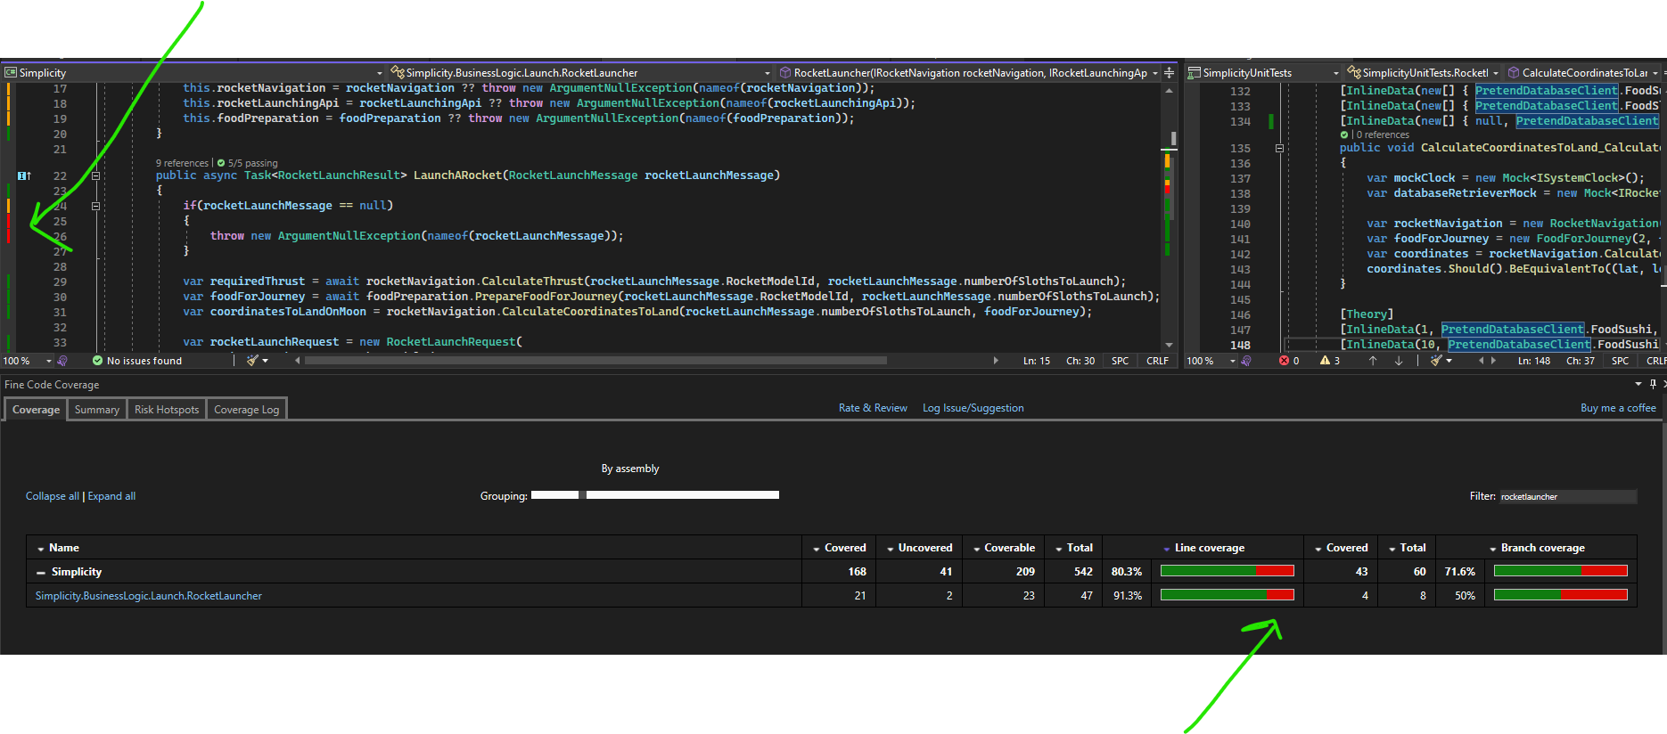This screenshot has width=1667, height=734.
Task: Click 'Ln: 148' in right editor status bar
Action: click(x=1534, y=361)
